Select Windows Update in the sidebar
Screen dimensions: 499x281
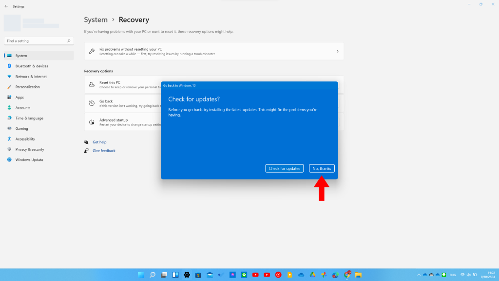coord(39,160)
